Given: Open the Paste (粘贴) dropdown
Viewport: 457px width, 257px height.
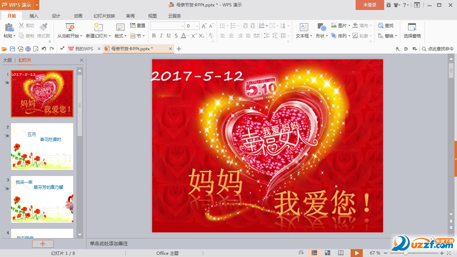Looking at the screenshot, I should tap(10, 36).
